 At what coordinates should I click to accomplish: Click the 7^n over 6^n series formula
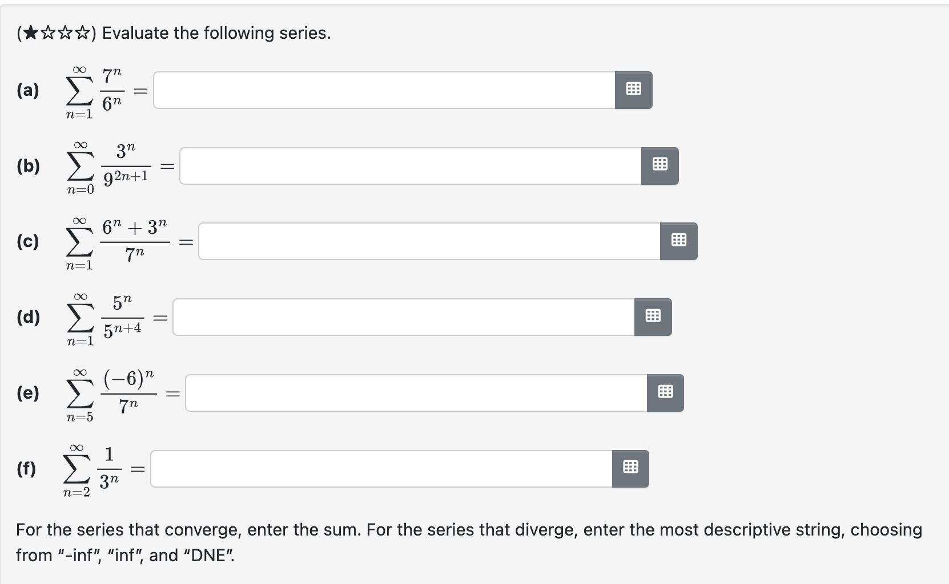[x=94, y=91]
